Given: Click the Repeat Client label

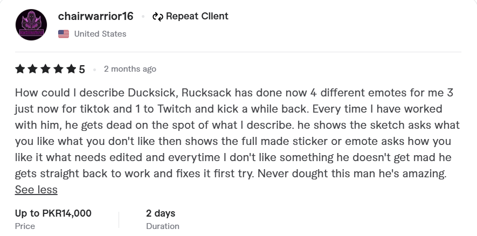Looking at the screenshot, I should [x=197, y=16].
